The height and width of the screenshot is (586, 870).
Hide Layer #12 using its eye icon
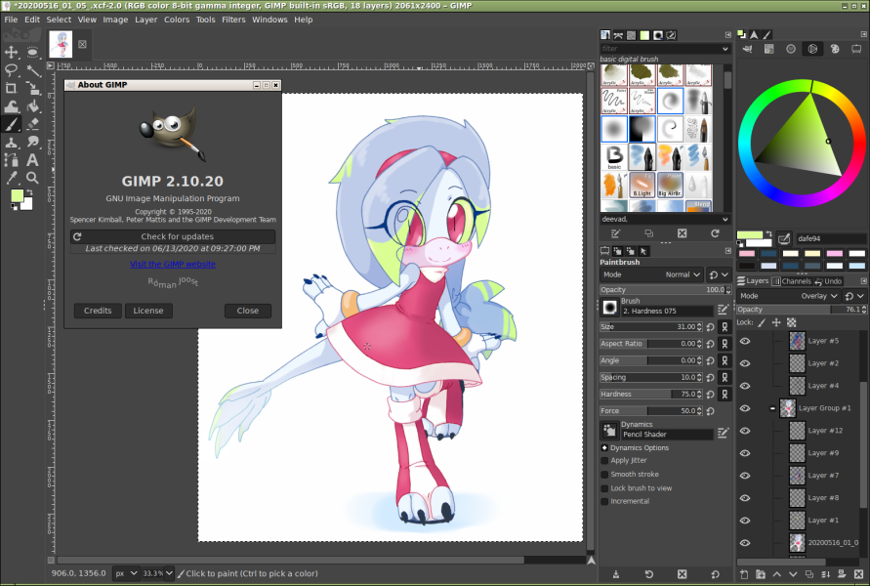click(x=745, y=431)
